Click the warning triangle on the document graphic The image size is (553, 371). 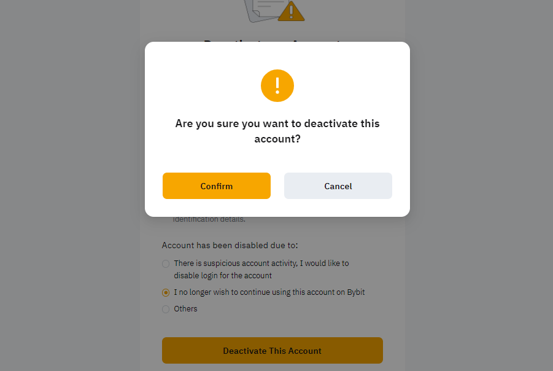(x=291, y=10)
